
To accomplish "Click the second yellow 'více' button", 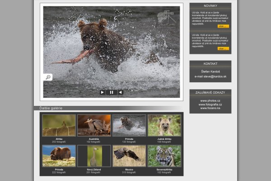I will (x=223, y=48).
